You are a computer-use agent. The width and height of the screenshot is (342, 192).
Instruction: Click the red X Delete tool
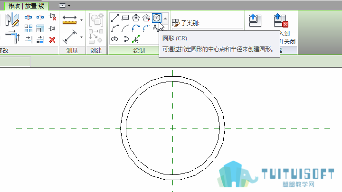[x=52, y=40]
